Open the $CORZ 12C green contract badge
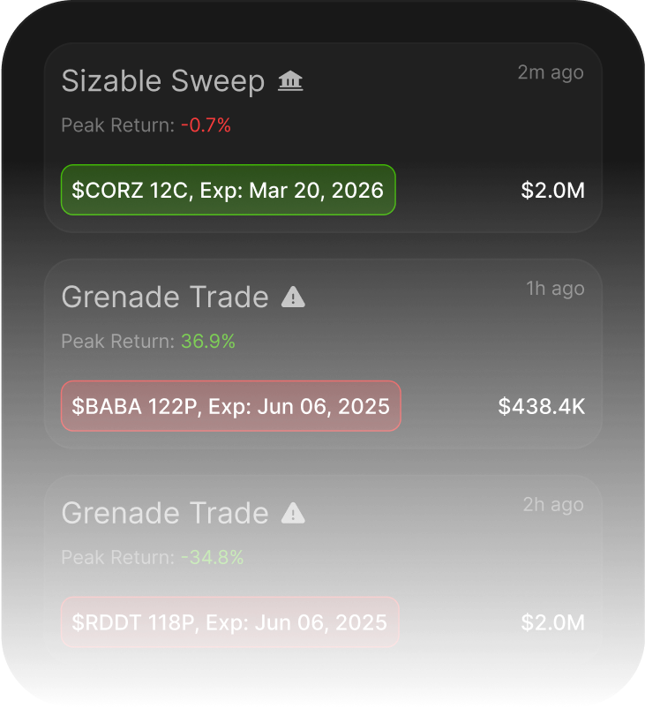645x708 pixels. point(228,190)
